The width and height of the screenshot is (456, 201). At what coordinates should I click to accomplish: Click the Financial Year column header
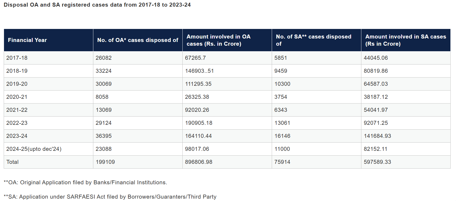click(27, 40)
